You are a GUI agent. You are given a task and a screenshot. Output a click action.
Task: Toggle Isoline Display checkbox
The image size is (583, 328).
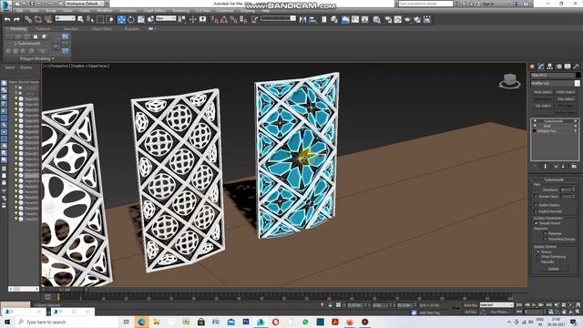point(536,205)
